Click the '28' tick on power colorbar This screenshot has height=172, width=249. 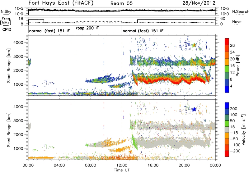point(232,45)
